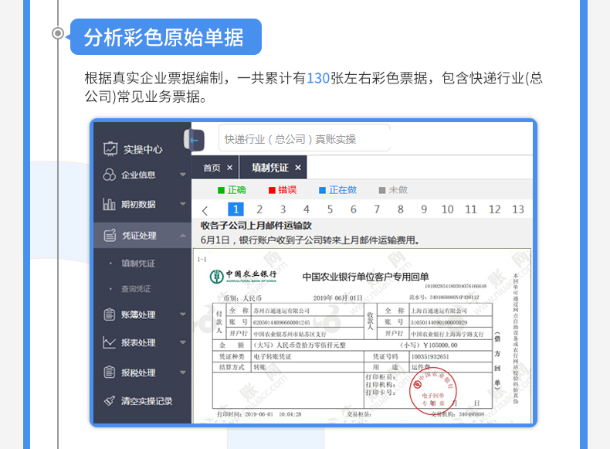Switch to the 首页 tab
The image size is (610, 449).
tap(212, 168)
